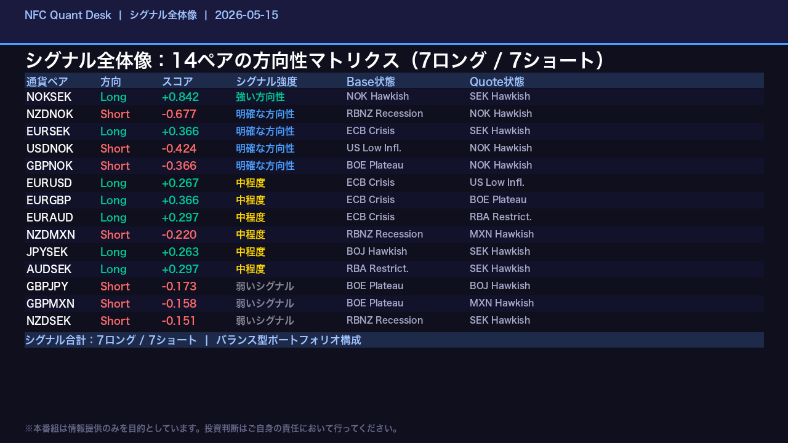
Task: Select the NZDMXN pair cell
Action: 50,234
